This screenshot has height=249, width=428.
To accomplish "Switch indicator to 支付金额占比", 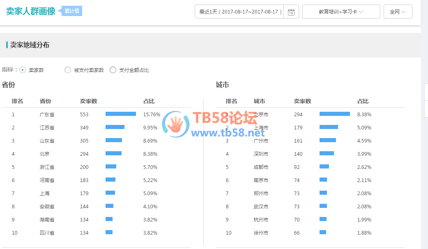I will pyautogui.click(x=113, y=70).
